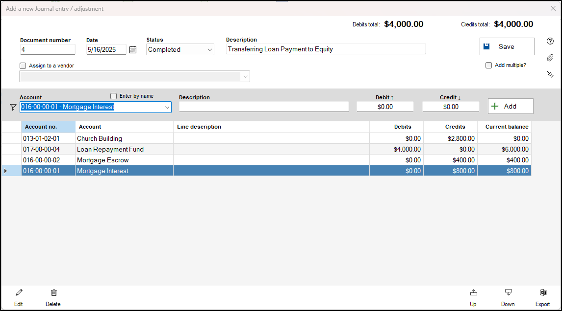Toggle the Enter by name checkbox
Screen dimensions: 562x311
[113, 96]
